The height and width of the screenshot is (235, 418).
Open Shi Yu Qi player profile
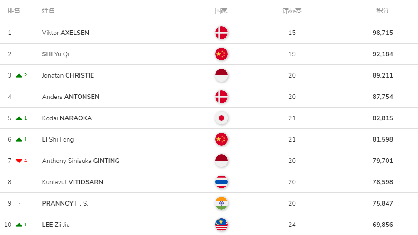[55, 54]
